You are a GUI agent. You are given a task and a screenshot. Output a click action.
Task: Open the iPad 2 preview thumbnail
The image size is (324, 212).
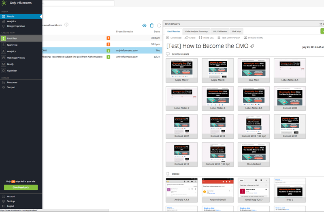point(290,190)
